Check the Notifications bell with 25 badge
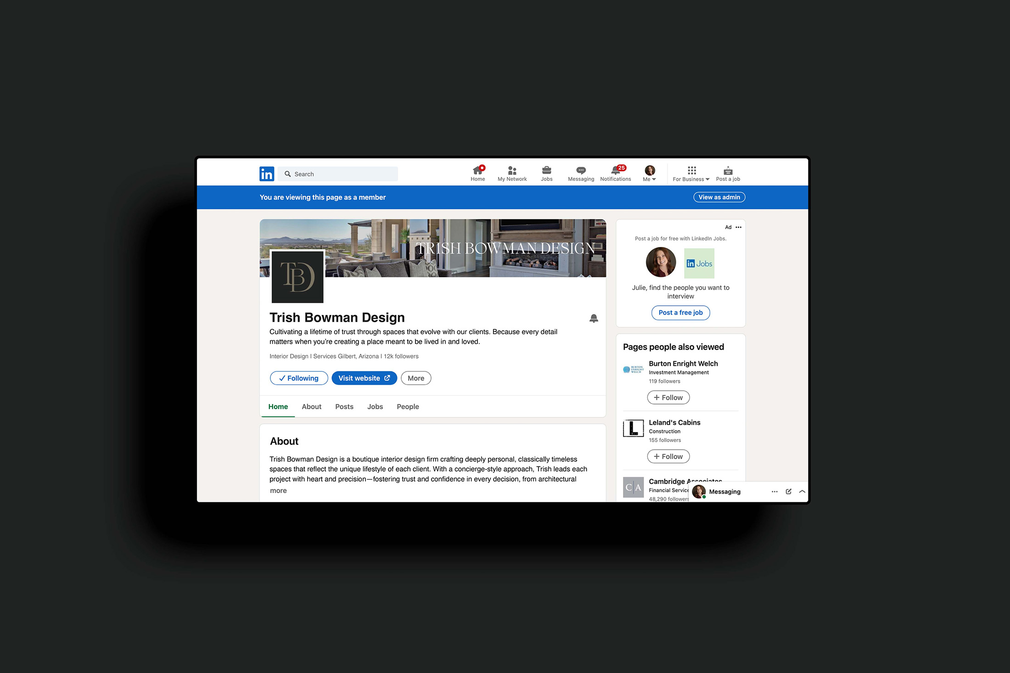 pyautogui.click(x=616, y=174)
